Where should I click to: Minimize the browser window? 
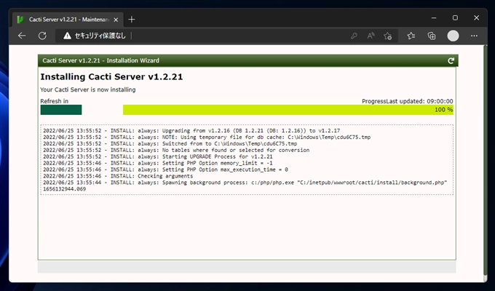pyautogui.click(x=434, y=18)
